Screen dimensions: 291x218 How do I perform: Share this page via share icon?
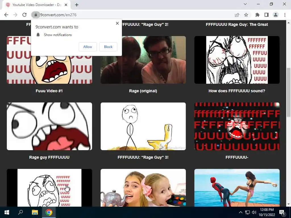237,15
